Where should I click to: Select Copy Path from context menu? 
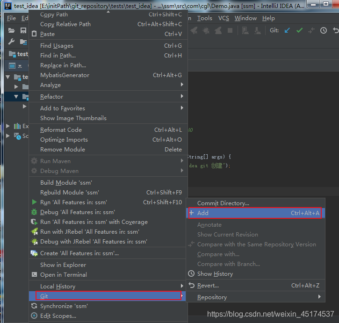[x=108, y=14]
